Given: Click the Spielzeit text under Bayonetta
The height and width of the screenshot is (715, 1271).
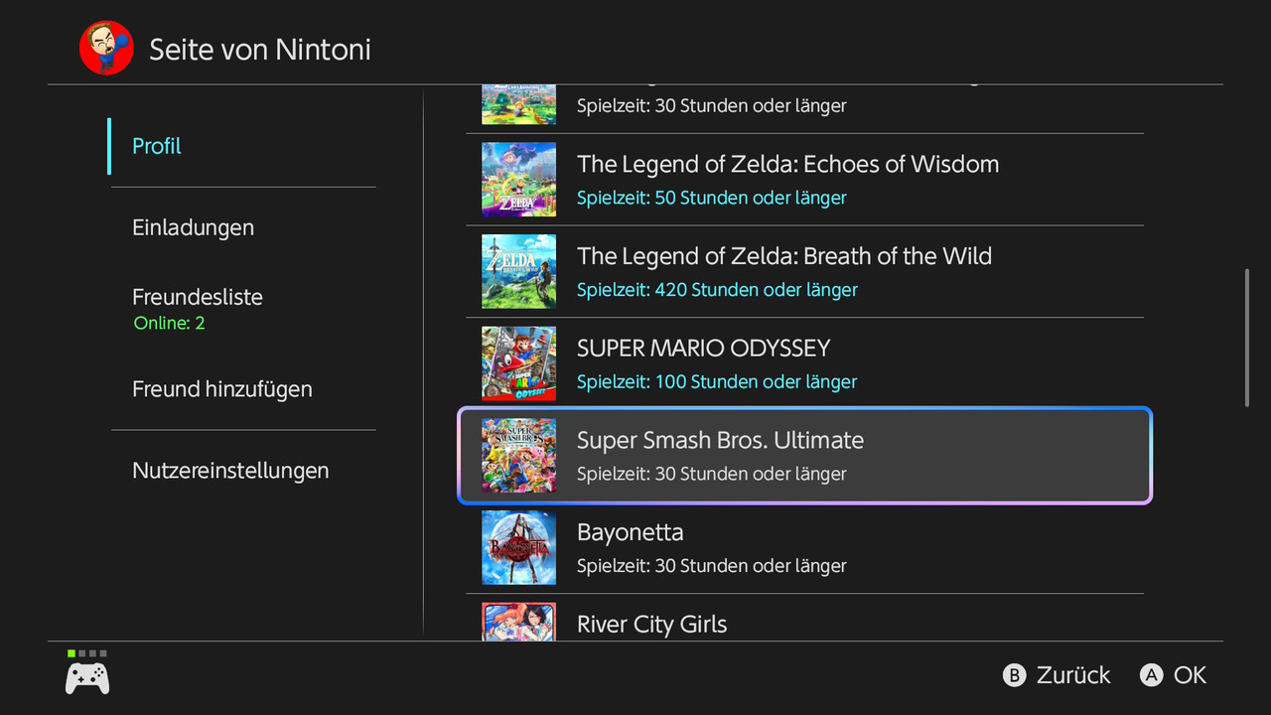Looking at the screenshot, I should [712, 566].
